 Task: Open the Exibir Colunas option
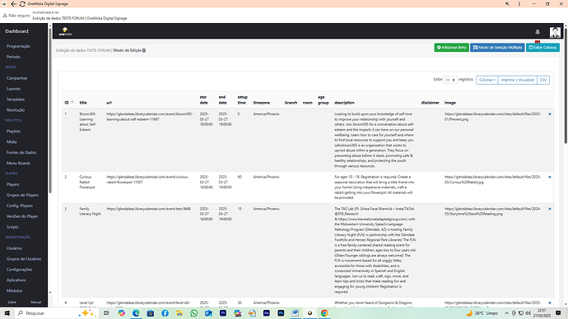click(542, 48)
